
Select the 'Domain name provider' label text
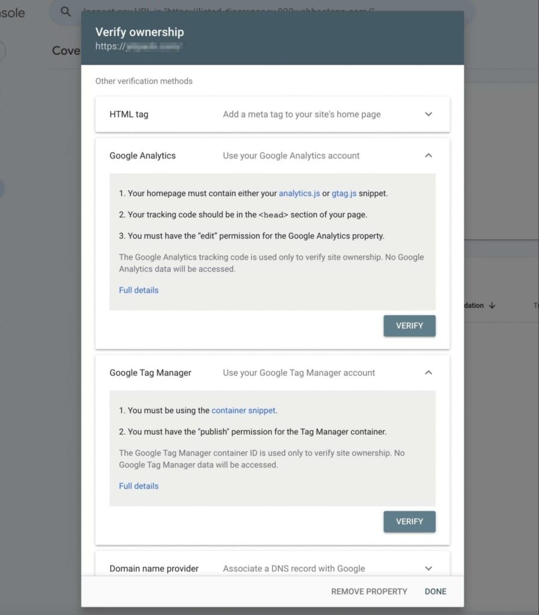154,568
